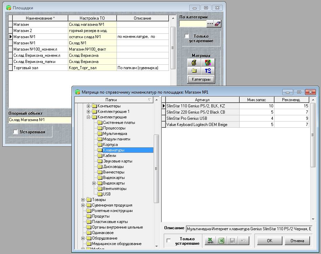Toggle Только устаревшие in Площадки window
The image size is (321, 254).
pyautogui.click(x=187, y=36)
